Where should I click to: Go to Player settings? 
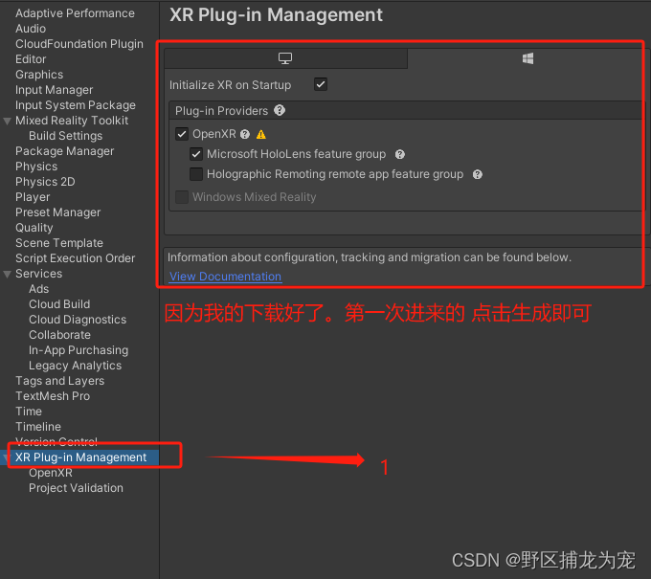[33, 197]
